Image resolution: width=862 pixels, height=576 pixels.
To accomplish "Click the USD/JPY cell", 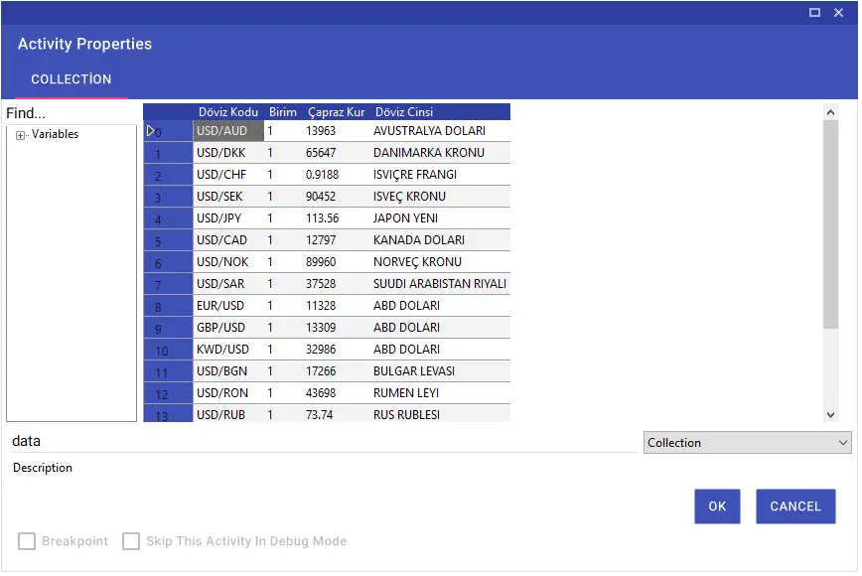I will click(229, 219).
